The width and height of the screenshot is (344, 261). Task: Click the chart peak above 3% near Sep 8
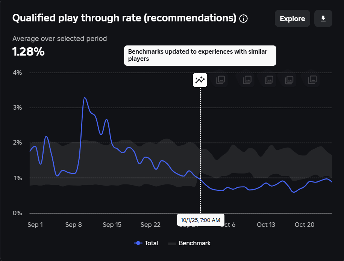[85, 98]
